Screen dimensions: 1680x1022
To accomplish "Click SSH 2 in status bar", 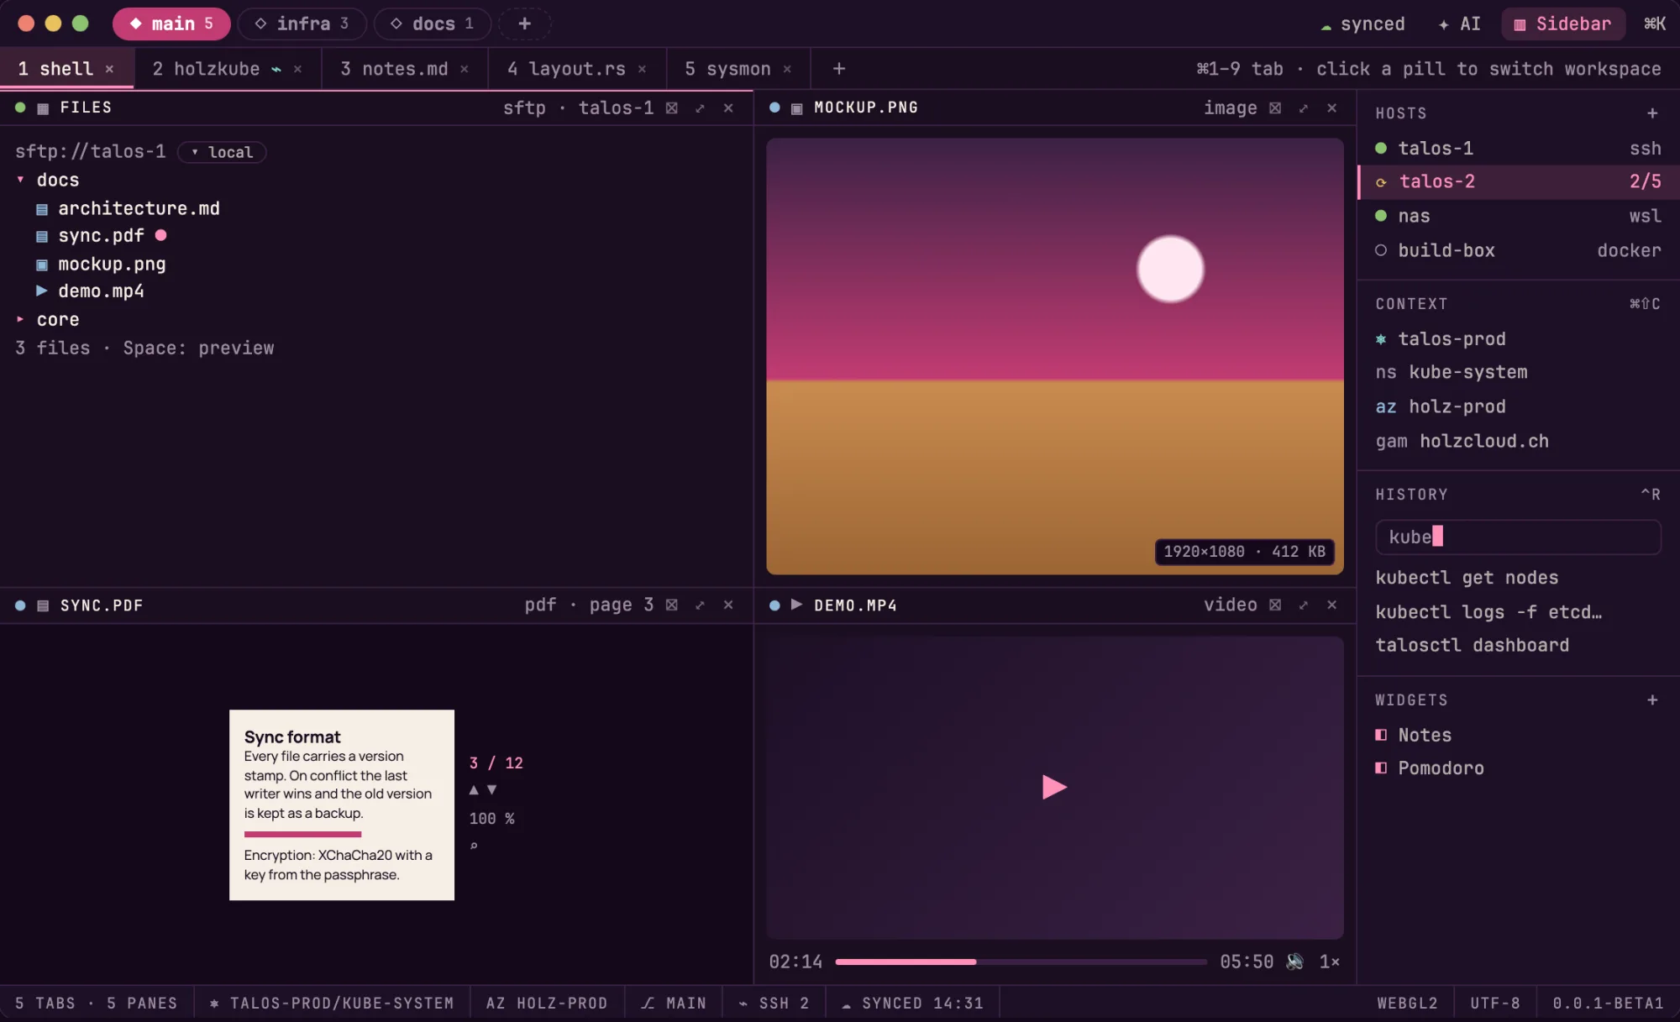I will pos(773,1003).
